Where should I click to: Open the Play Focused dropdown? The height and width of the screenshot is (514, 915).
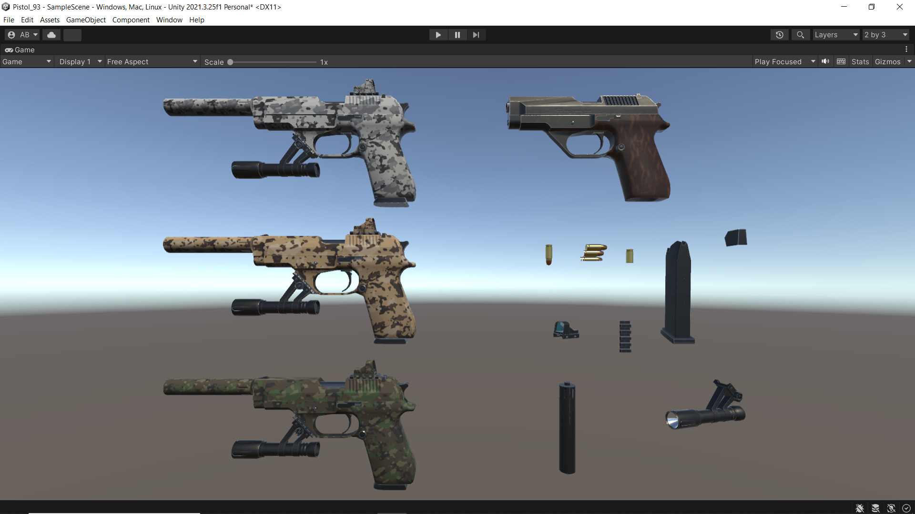[x=784, y=62]
